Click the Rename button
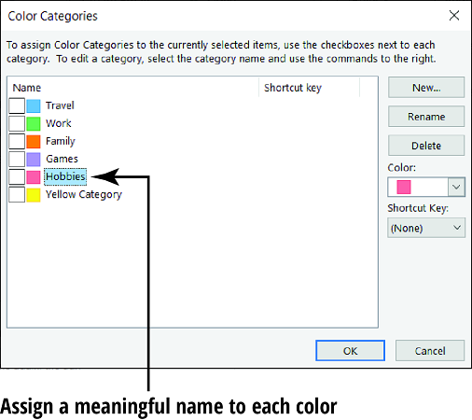 426,117
